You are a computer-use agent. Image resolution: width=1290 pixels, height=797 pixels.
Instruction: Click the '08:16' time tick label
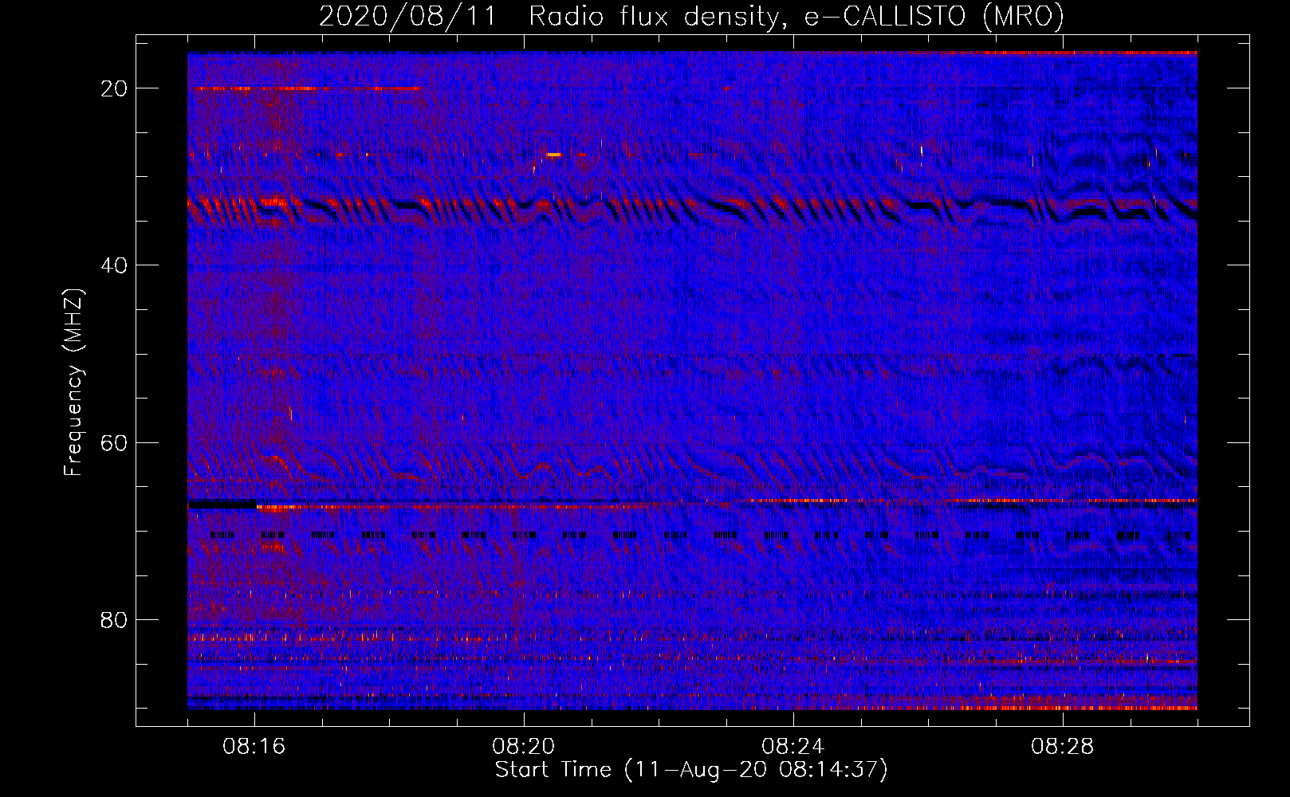(254, 747)
